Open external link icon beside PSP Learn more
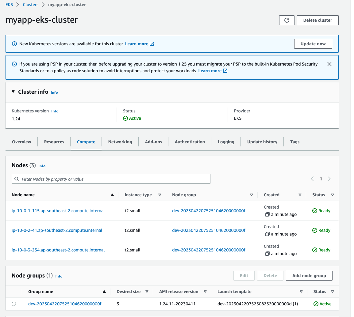This screenshot has height=317, width=354. pos(225,71)
